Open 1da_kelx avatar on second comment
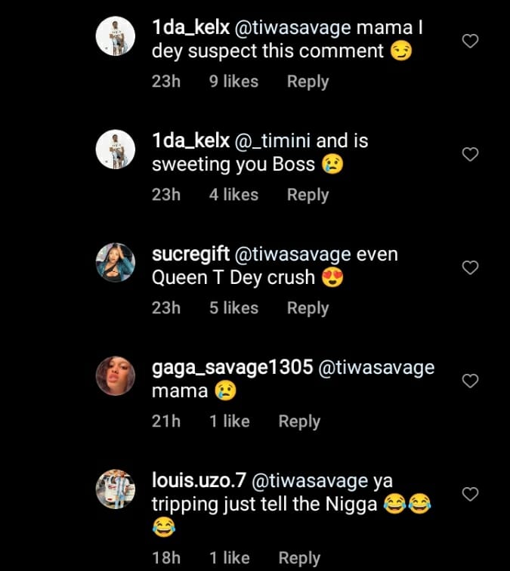 pos(116,149)
